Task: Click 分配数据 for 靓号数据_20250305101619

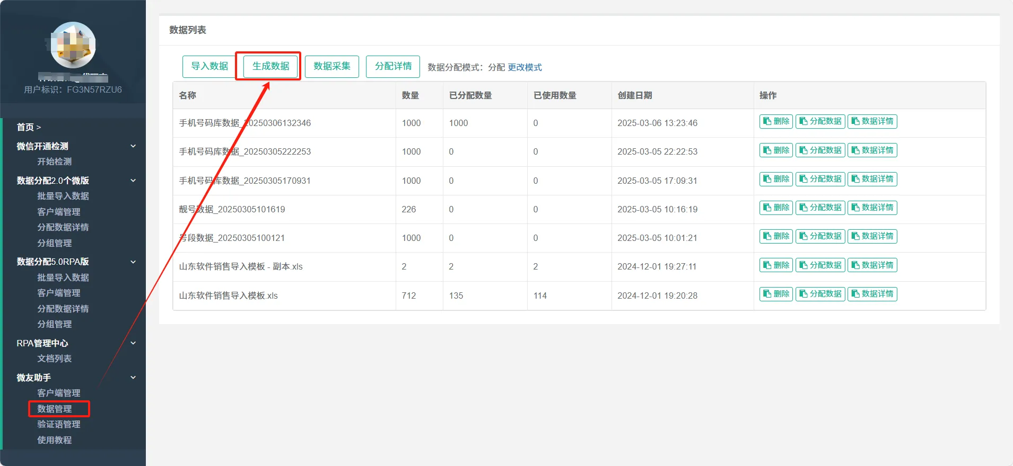Action: click(x=820, y=208)
